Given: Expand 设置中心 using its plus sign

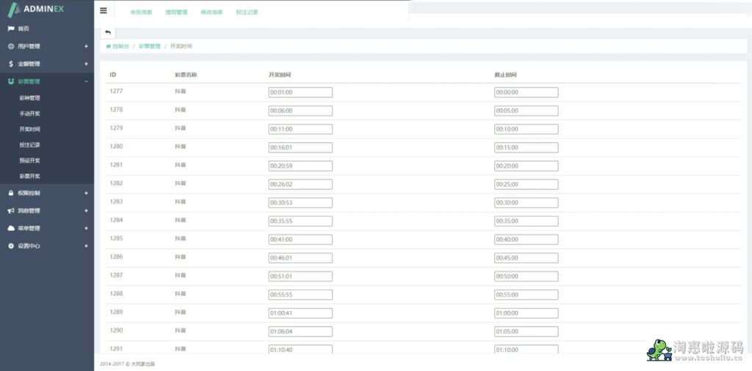Looking at the screenshot, I should pos(86,246).
